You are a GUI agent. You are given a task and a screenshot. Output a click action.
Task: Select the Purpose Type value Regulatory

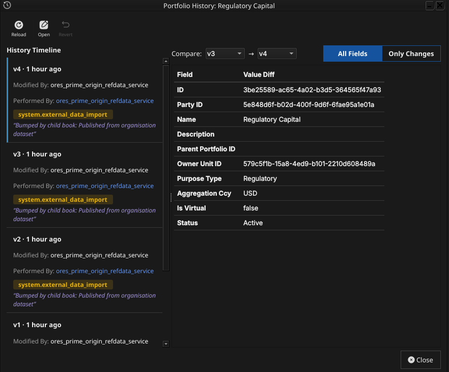point(260,178)
